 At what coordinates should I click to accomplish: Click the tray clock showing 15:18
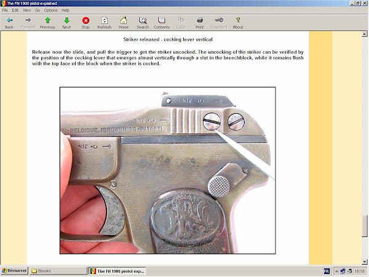pos(359,271)
